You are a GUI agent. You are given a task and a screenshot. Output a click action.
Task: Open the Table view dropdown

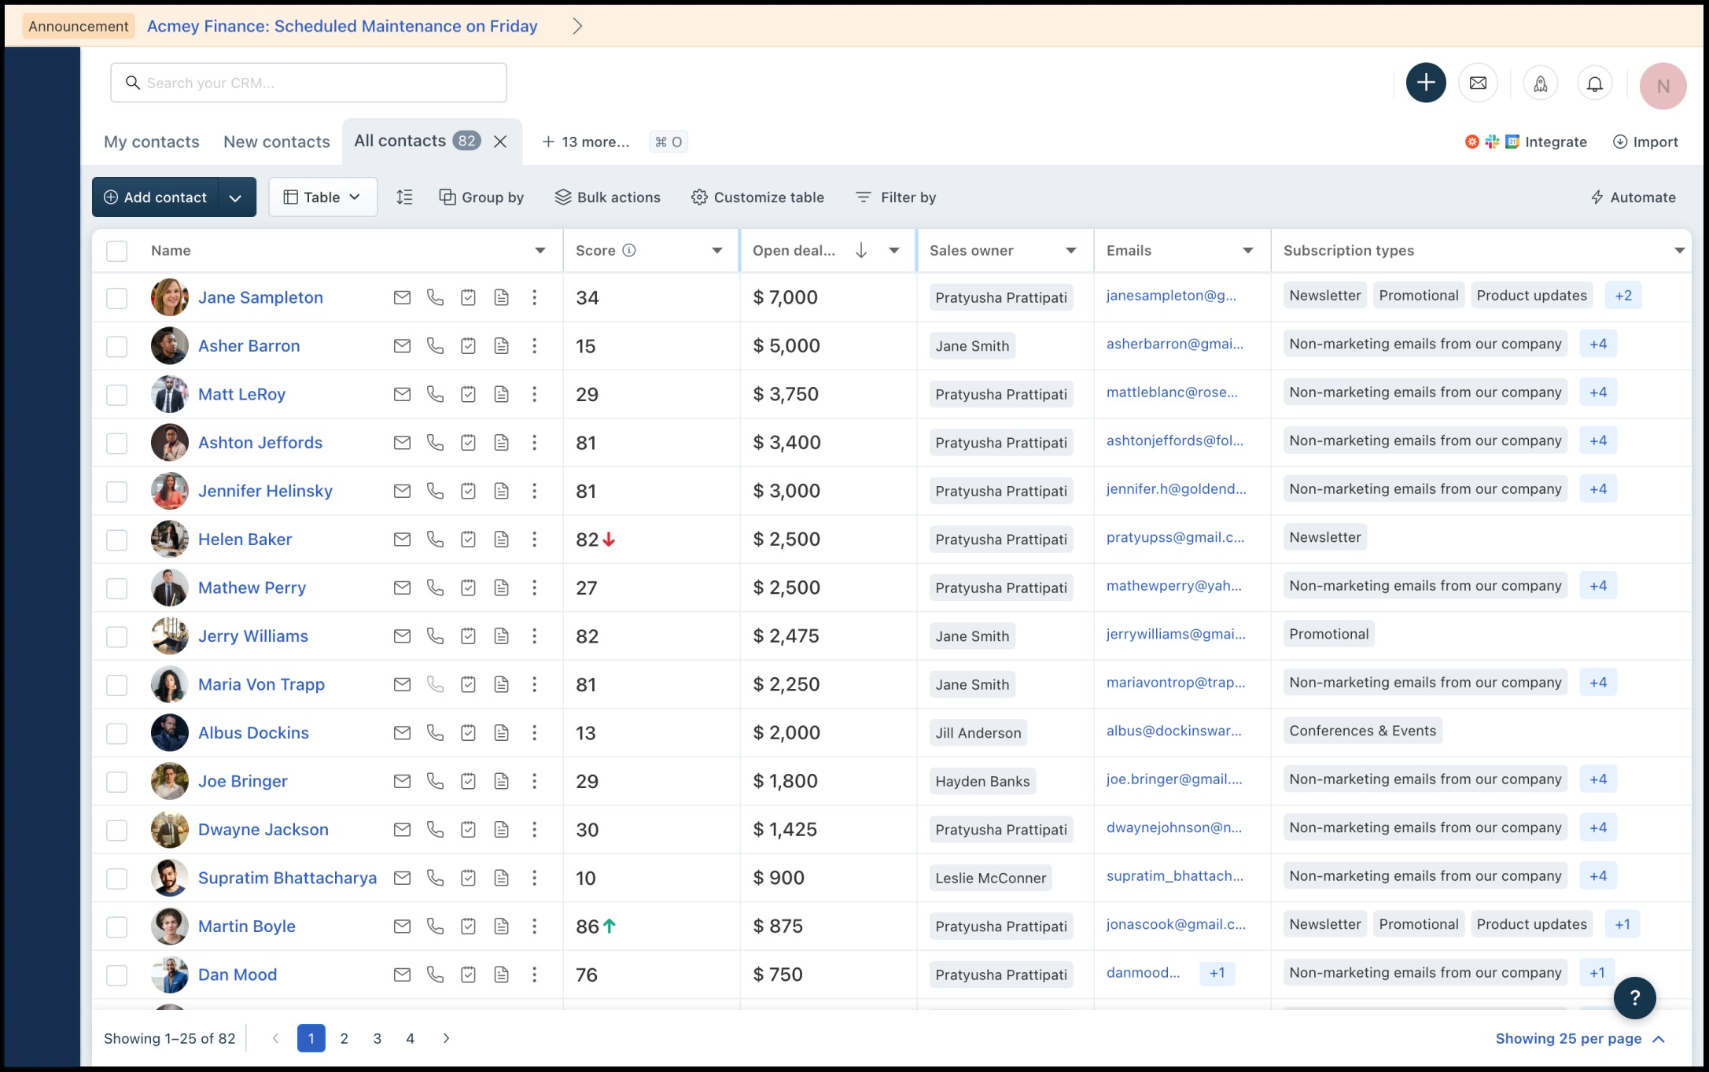(322, 197)
